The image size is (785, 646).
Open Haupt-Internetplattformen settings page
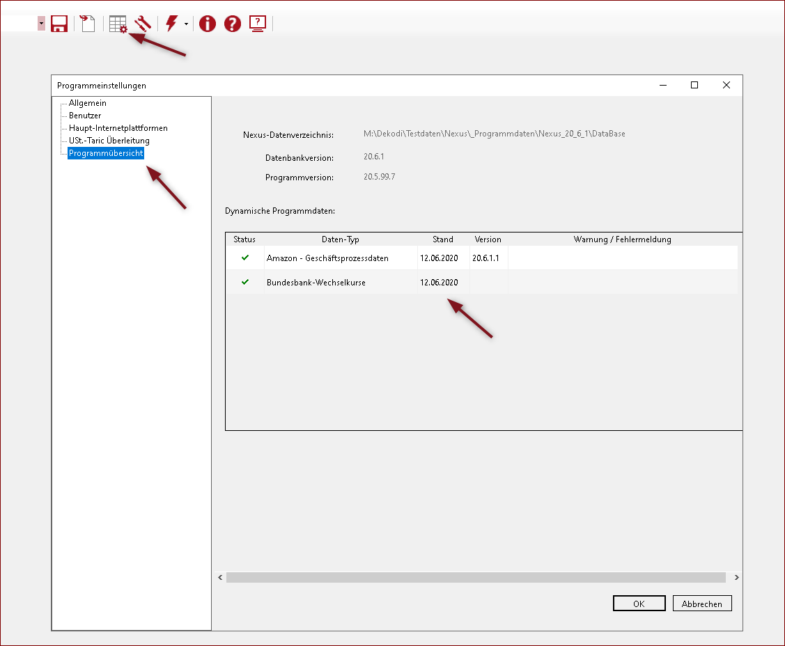(118, 128)
